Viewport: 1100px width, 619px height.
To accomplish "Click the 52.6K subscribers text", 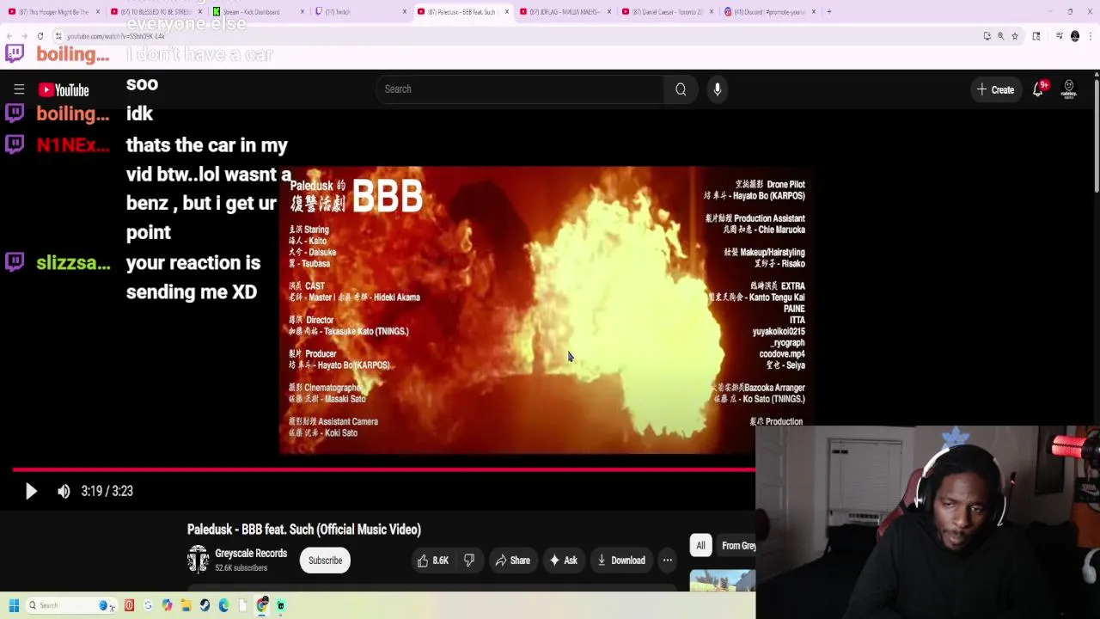I will pyautogui.click(x=241, y=568).
